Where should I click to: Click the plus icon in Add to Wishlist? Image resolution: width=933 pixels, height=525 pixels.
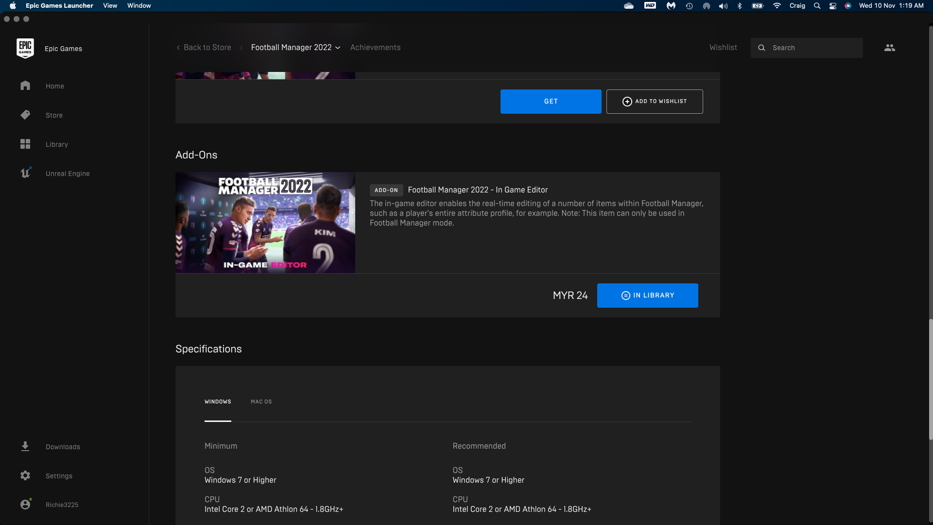pyautogui.click(x=627, y=101)
